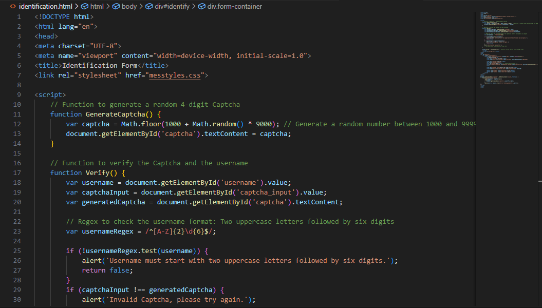Click the function name Verify
The height and width of the screenshot is (308, 542).
coord(98,172)
